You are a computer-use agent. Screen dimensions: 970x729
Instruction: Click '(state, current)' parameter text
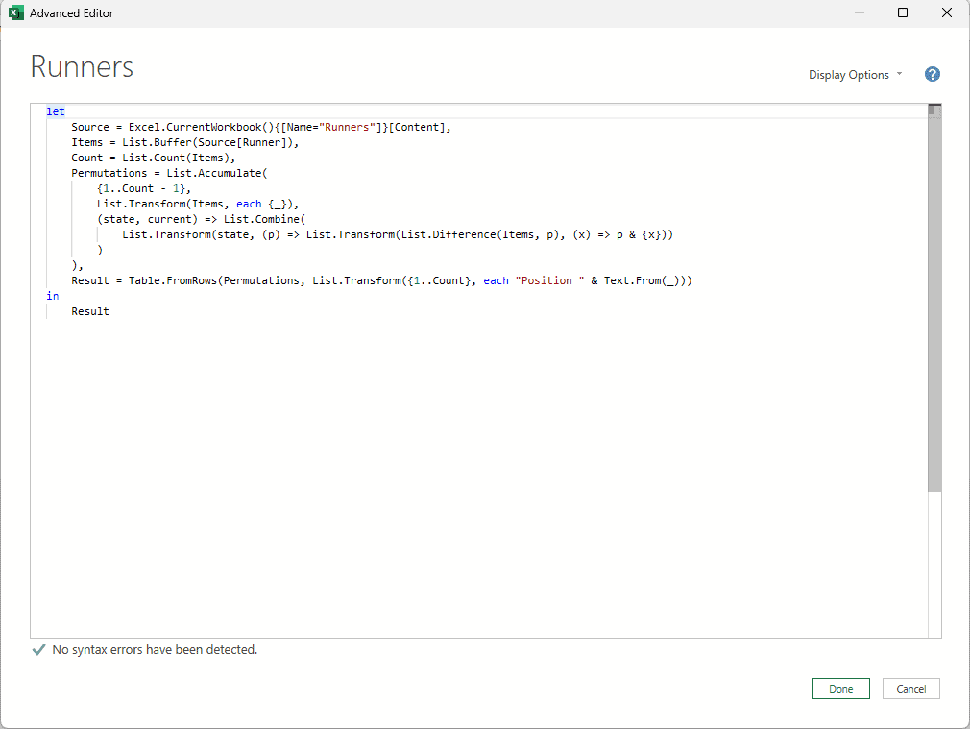tap(147, 219)
